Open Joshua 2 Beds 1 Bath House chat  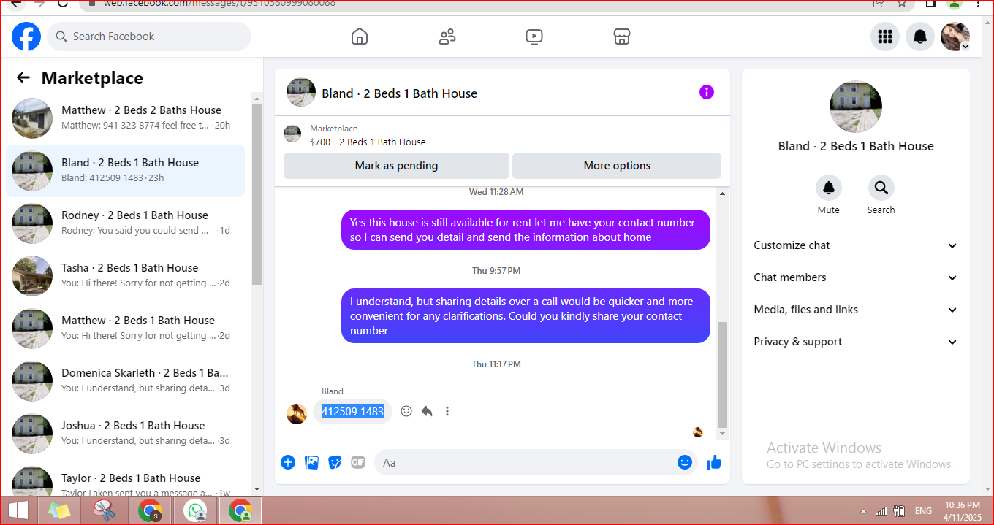(x=126, y=434)
